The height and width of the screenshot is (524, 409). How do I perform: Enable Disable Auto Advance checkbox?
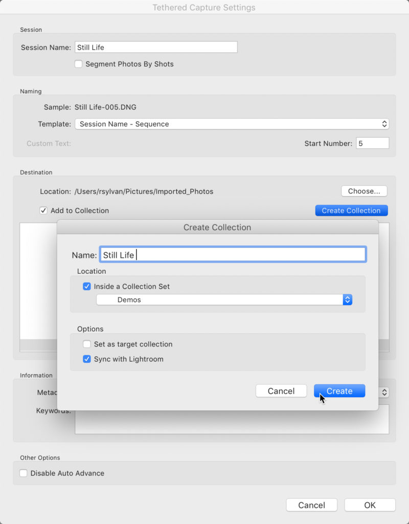(24, 473)
